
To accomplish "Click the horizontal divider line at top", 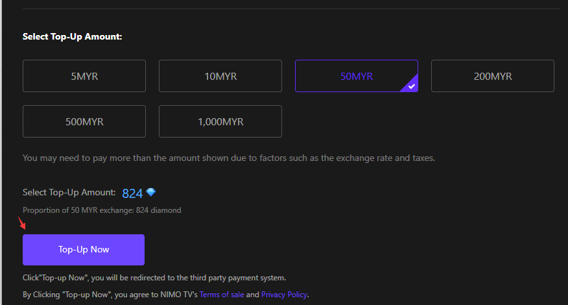I will [291, 8].
